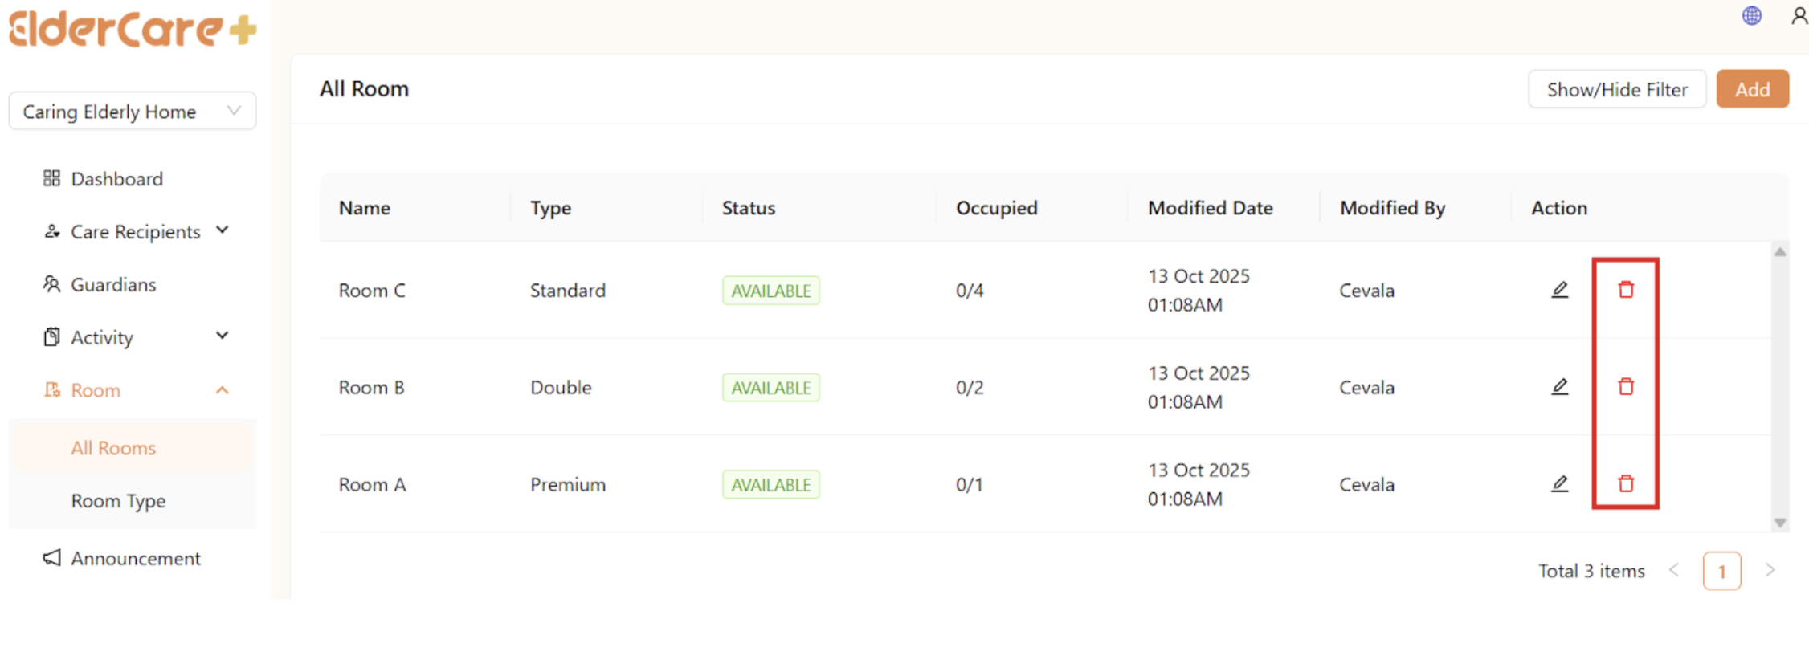
Task: Delete Room A using trash icon
Action: [1626, 484]
